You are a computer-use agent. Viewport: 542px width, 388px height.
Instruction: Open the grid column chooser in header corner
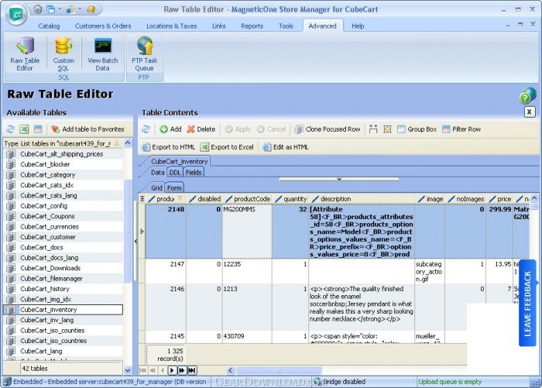pos(142,199)
